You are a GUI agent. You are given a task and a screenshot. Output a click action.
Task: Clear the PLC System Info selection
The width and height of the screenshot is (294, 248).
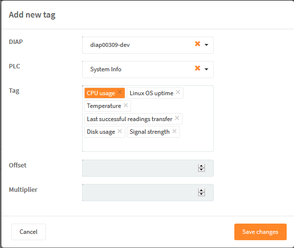click(x=198, y=68)
